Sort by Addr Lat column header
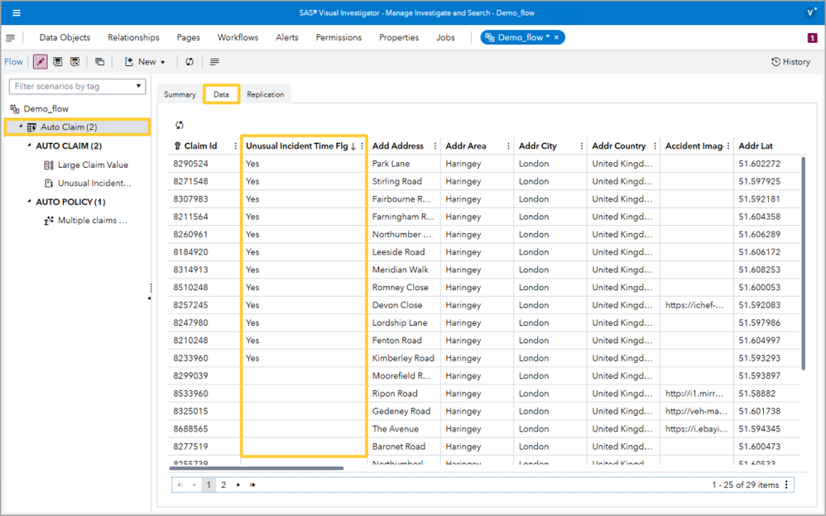 (x=756, y=146)
